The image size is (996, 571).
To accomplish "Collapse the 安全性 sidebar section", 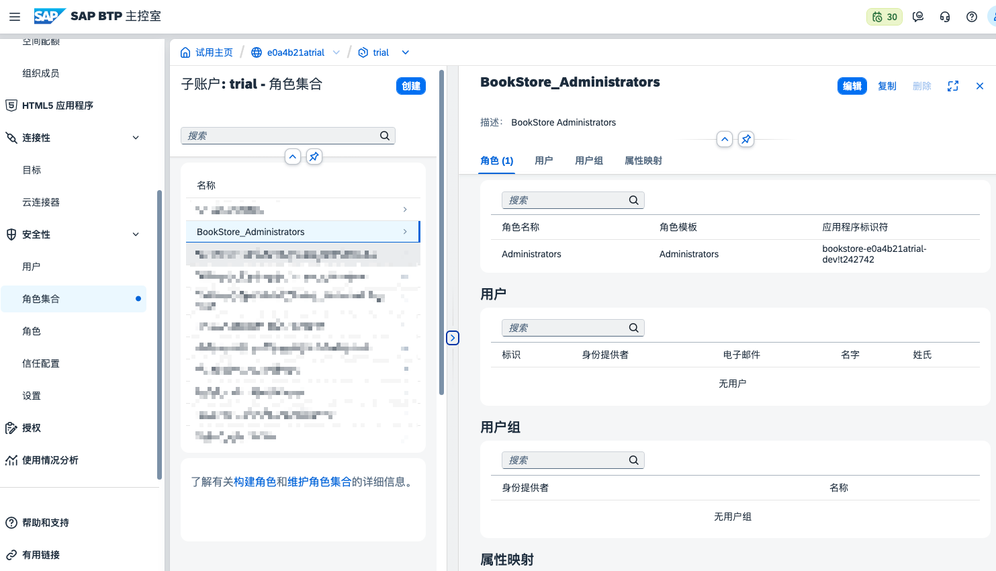I will pyautogui.click(x=136, y=234).
